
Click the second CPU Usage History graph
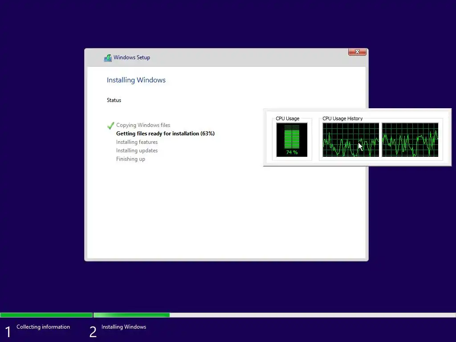tap(410, 140)
